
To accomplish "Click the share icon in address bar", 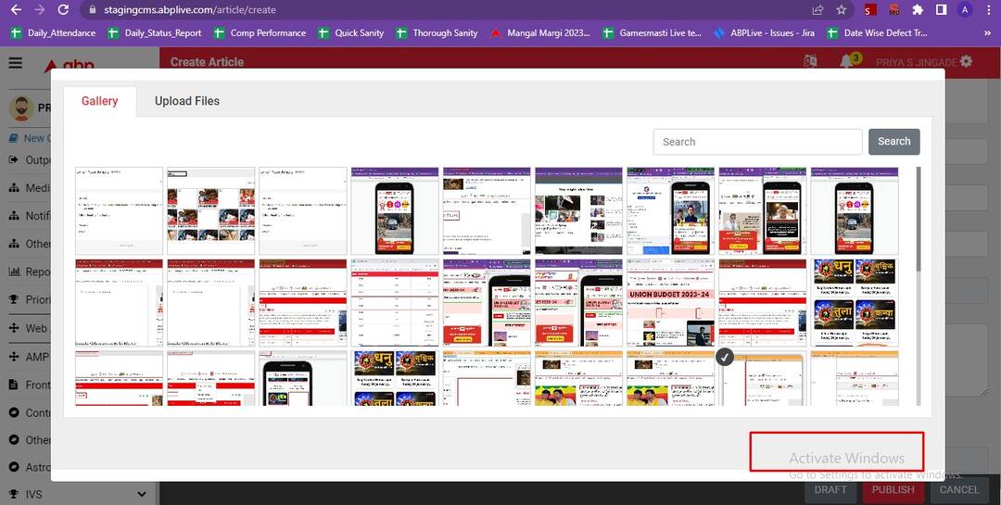I will pos(817,10).
